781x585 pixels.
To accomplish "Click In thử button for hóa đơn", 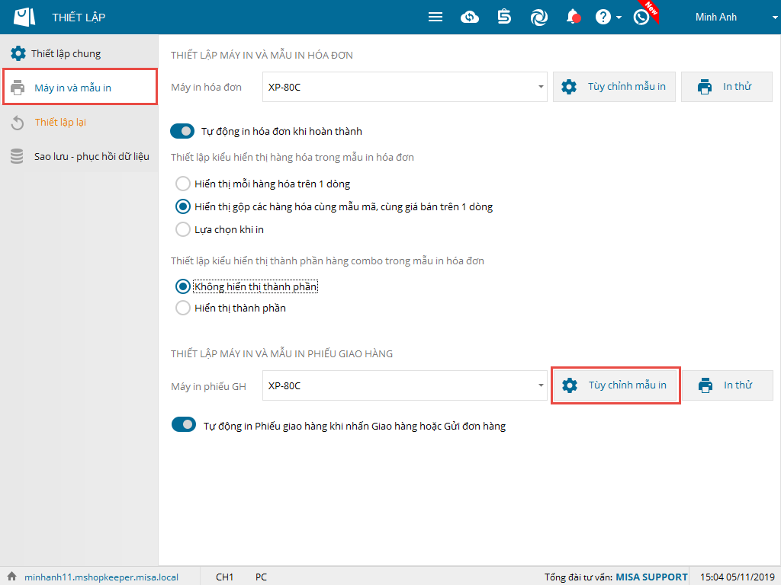I will pos(727,87).
